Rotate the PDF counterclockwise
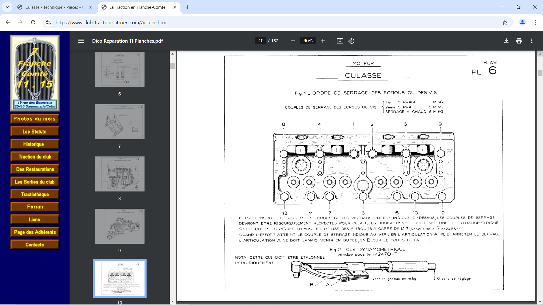Screen dimensions: 543x305 pyautogui.click(x=351, y=41)
